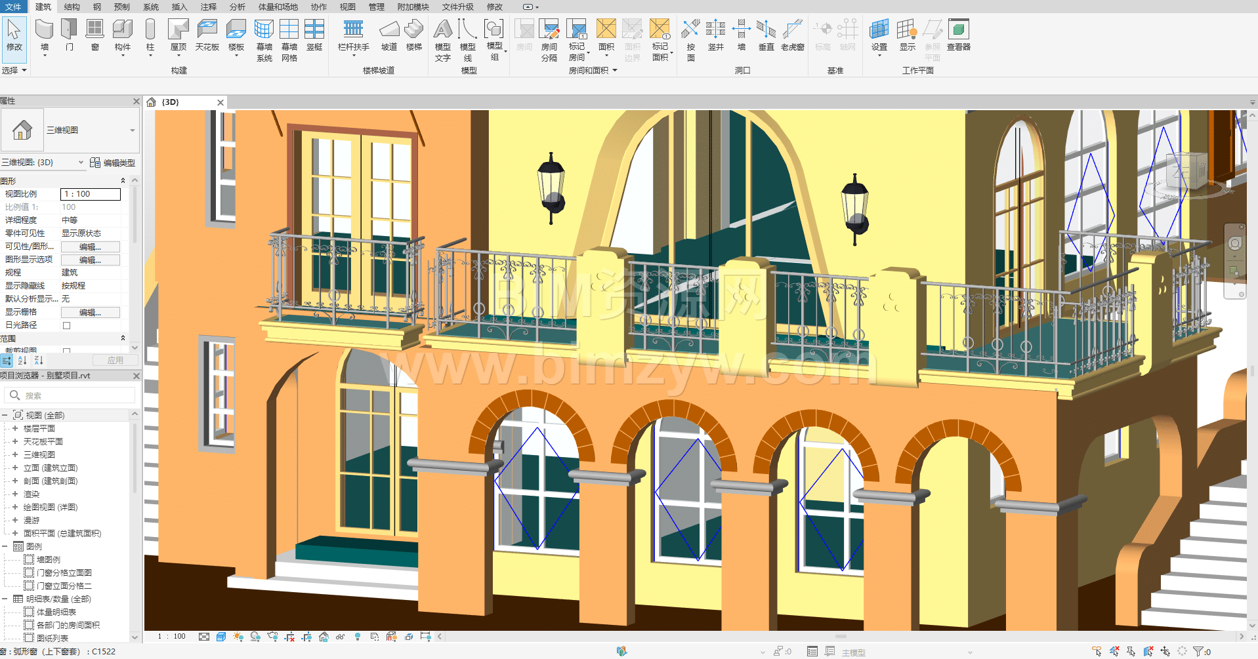Tick the 裁剪视图 checkbox
Image resolution: width=1258 pixels, height=659 pixels.
point(66,351)
